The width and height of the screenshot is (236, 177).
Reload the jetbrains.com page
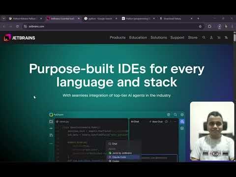coord(17,26)
